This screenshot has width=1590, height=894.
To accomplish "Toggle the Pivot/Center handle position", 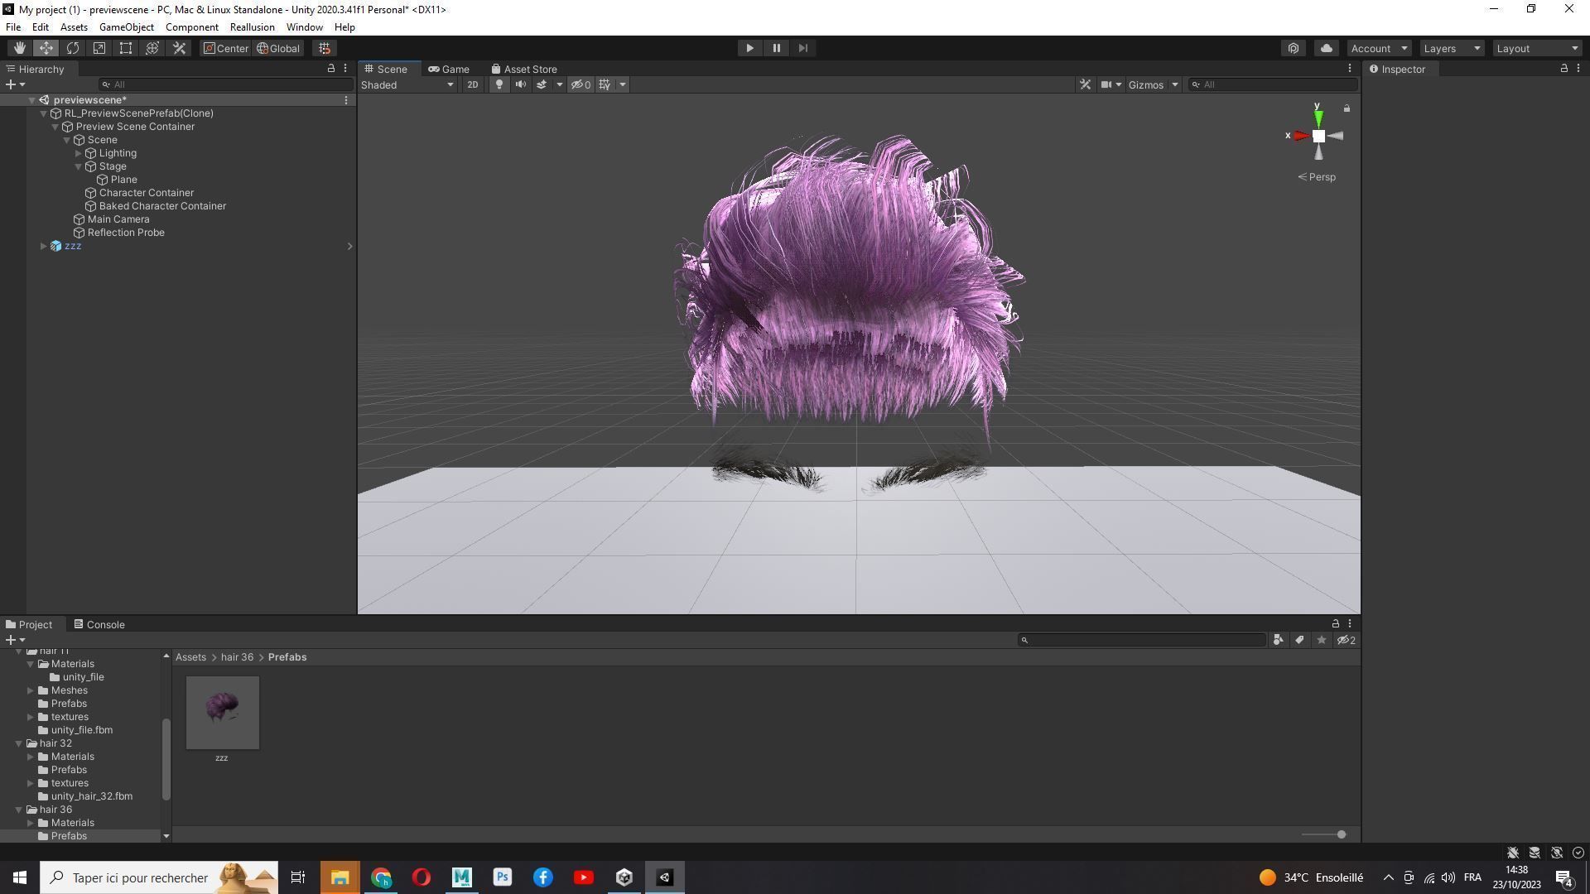I will pos(225,48).
